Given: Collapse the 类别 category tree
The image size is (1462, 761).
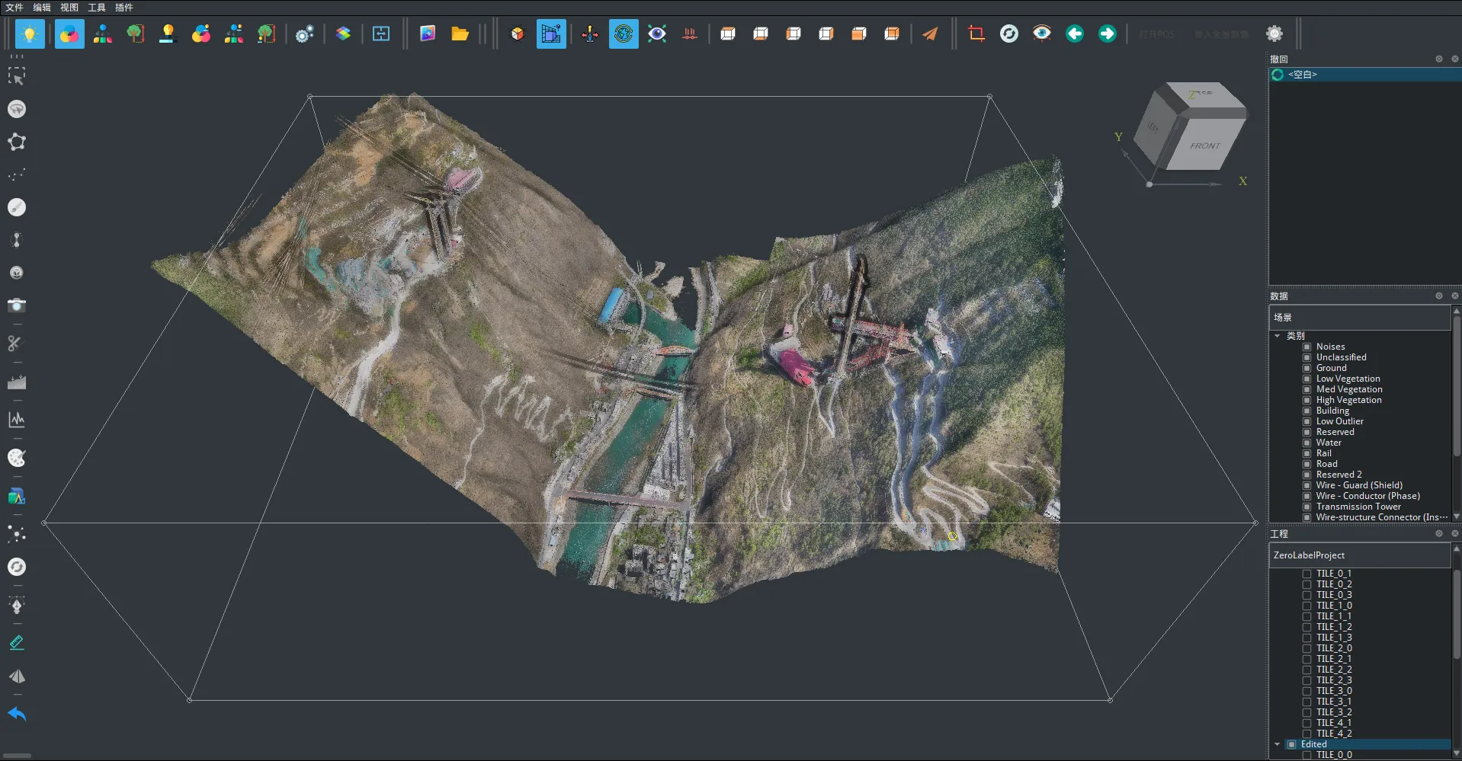Looking at the screenshot, I should (x=1278, y=336).
